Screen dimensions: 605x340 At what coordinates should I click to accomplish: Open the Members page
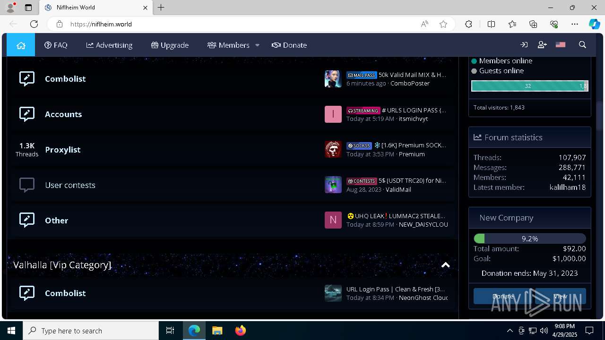(228, 45)
